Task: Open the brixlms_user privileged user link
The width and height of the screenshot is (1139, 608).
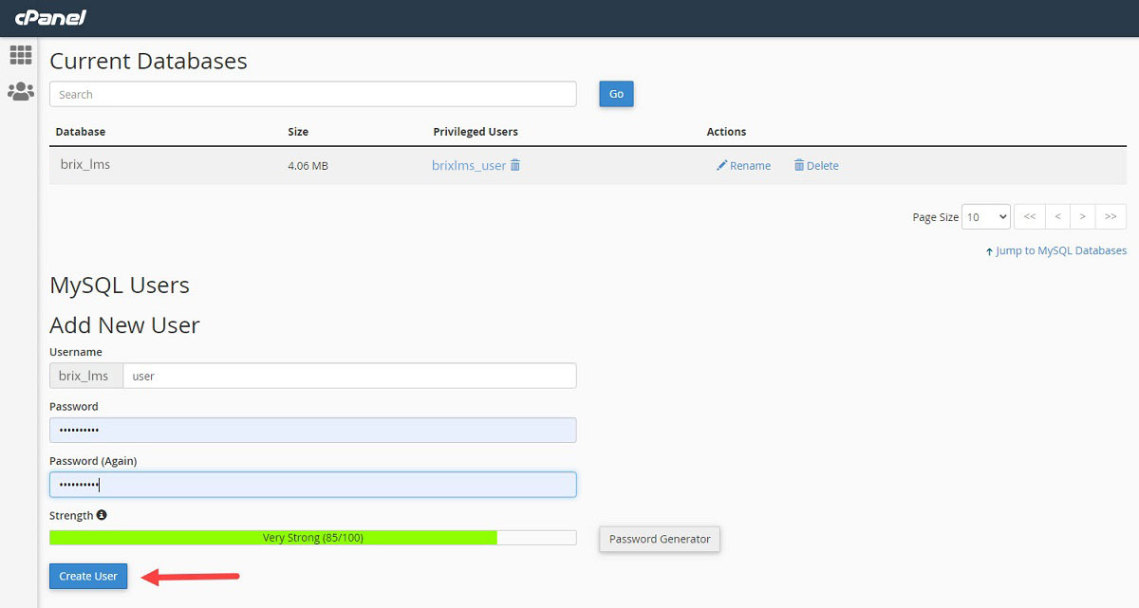Action: pos(468,165)
